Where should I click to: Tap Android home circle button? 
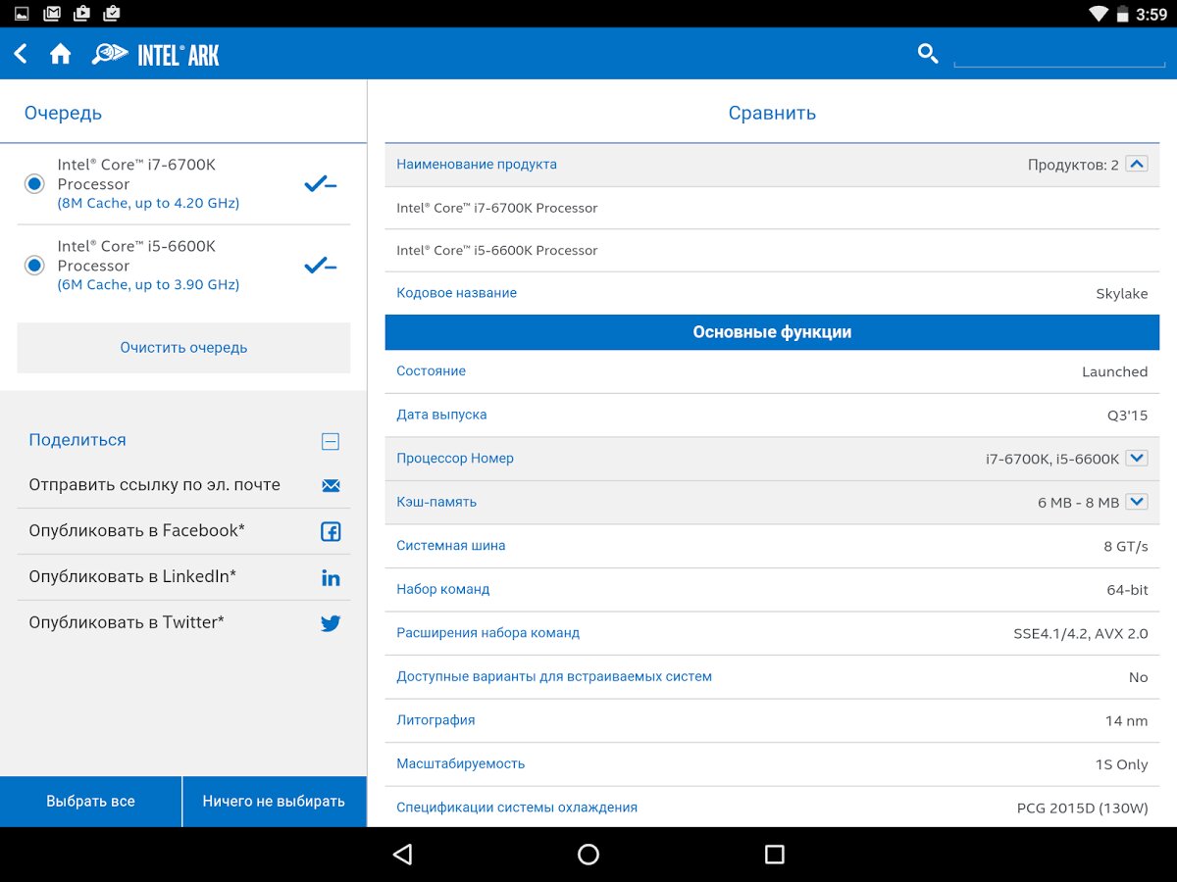[x=588, y=855]
